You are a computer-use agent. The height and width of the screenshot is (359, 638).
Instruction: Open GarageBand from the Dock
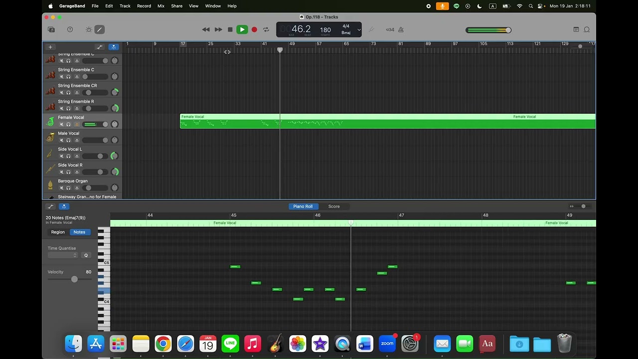pyautogui.click(x=275, y=344)
